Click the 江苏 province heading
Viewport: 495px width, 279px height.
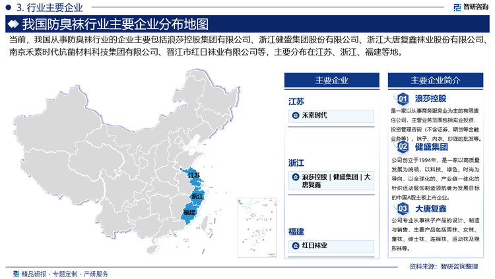[x=296, y=102]
